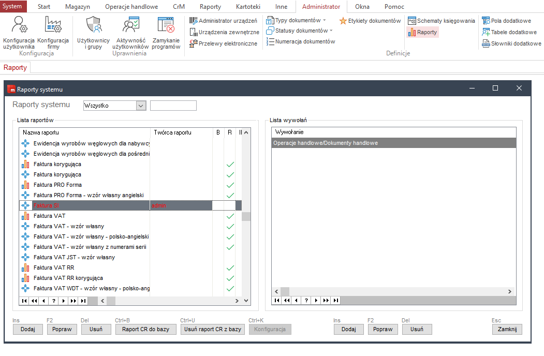Image resolution: width=544 pixels, height=356 pixels.
Task: Sort by Nazwa raportu column header
Action: point(84,132)
